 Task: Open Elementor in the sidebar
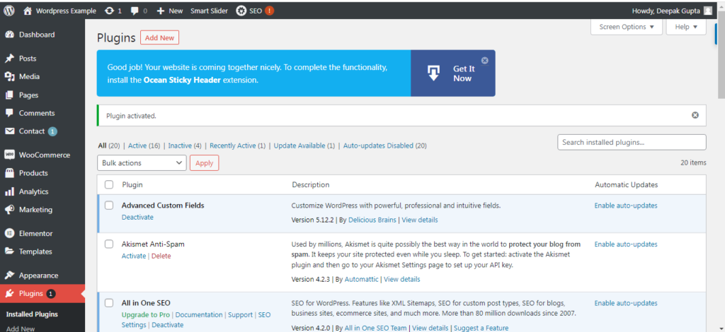[x=35, y=233]
